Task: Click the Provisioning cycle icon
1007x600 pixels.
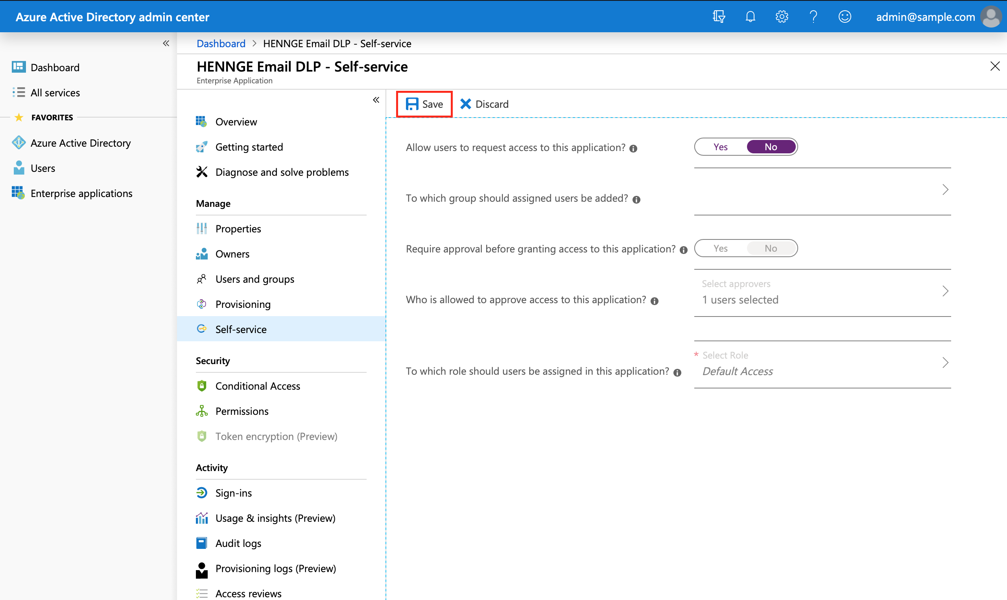Action: [x=201, y=304]
